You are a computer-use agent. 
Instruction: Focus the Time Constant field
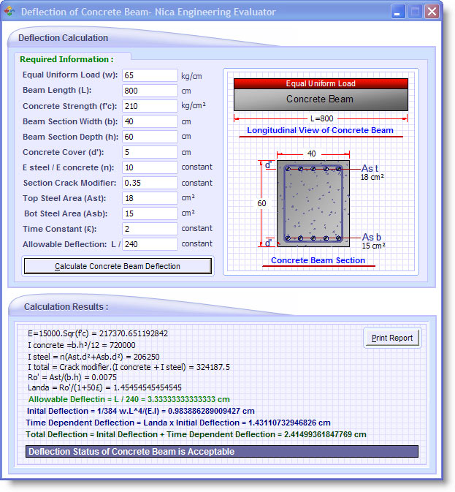pos(150,229)
